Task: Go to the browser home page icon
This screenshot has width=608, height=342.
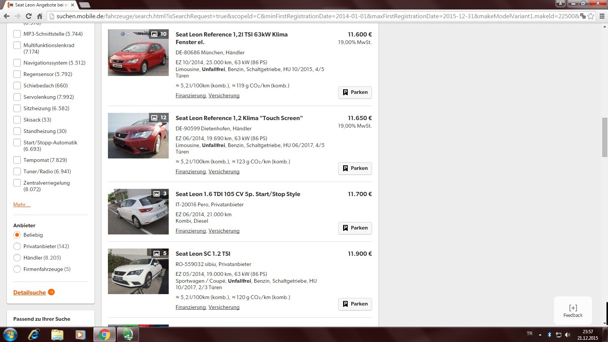Action: pos(40,16)
